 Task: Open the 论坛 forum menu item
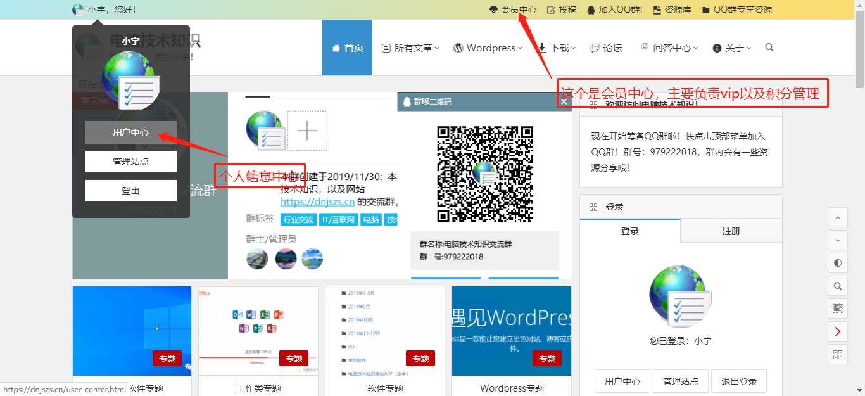click(606, 48)
